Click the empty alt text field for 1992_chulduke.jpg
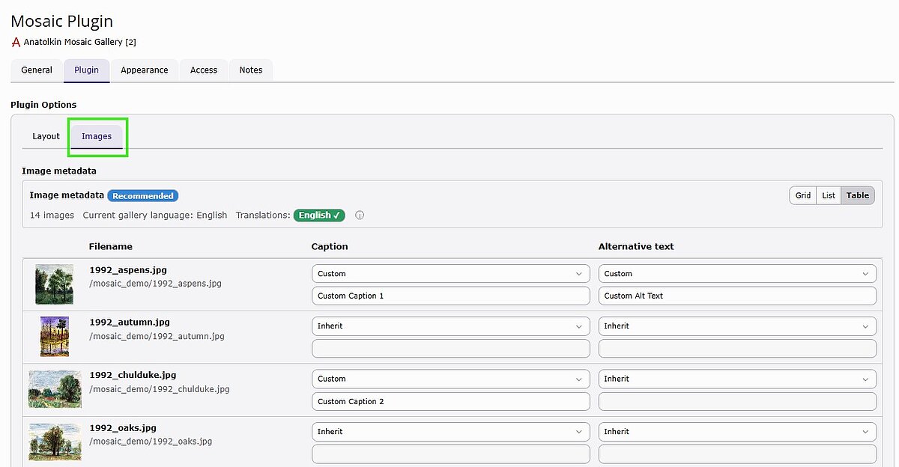 tap(737, 401)
